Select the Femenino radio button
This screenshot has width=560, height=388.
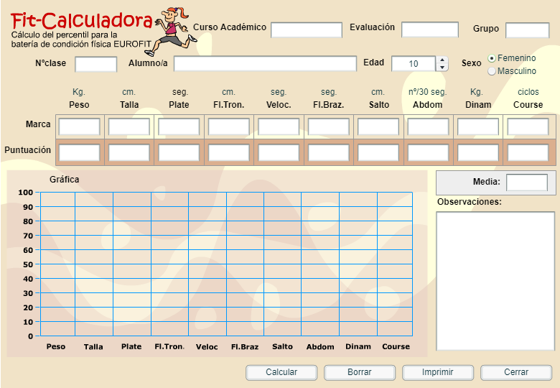492,57
